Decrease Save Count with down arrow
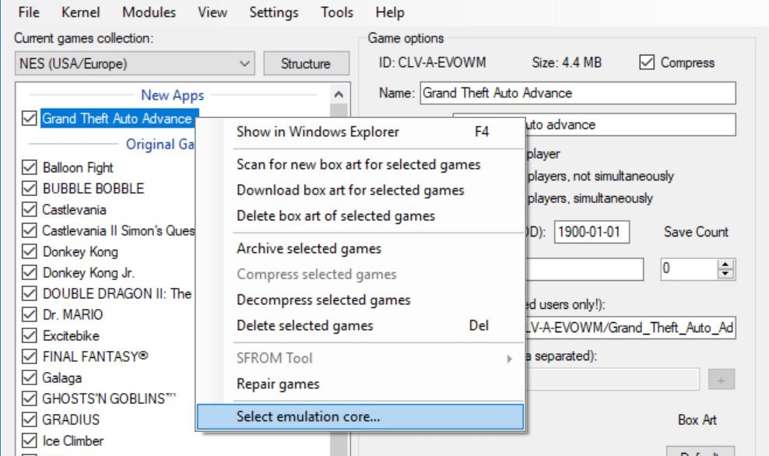769x456 pixels. click(726, 274)
